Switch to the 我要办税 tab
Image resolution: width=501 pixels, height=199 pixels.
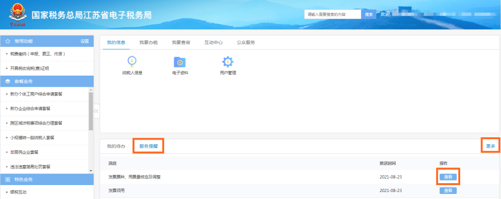point(148,43)
